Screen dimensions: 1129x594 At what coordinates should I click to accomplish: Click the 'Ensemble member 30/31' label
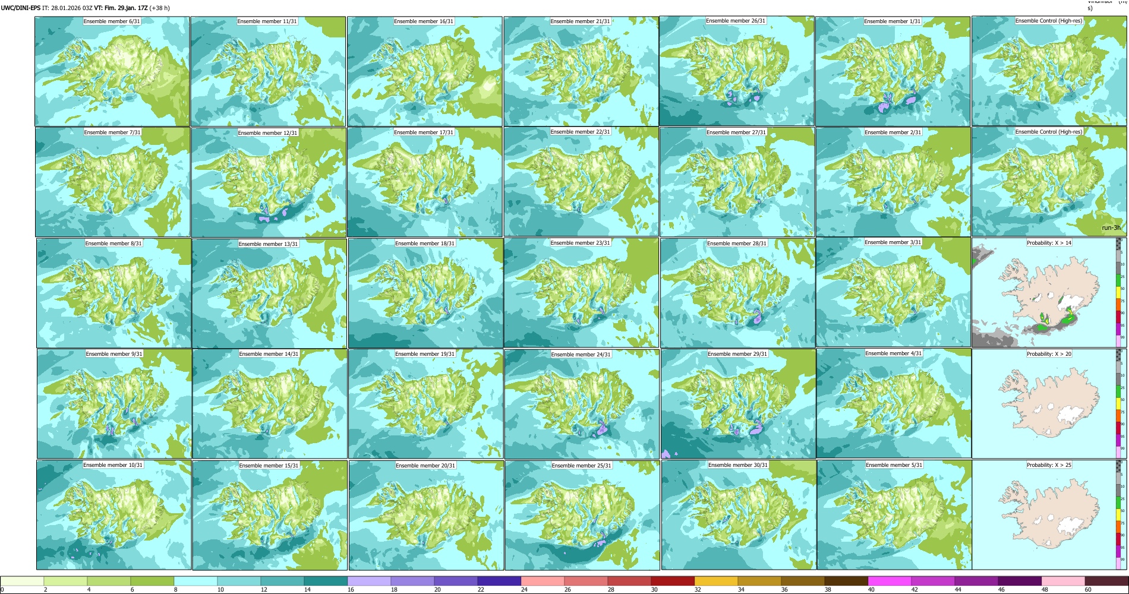click(x=738, y=465)
